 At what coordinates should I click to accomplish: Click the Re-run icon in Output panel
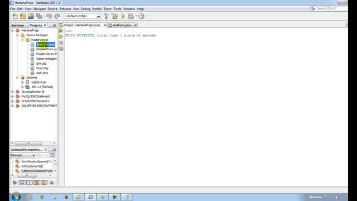61,31
